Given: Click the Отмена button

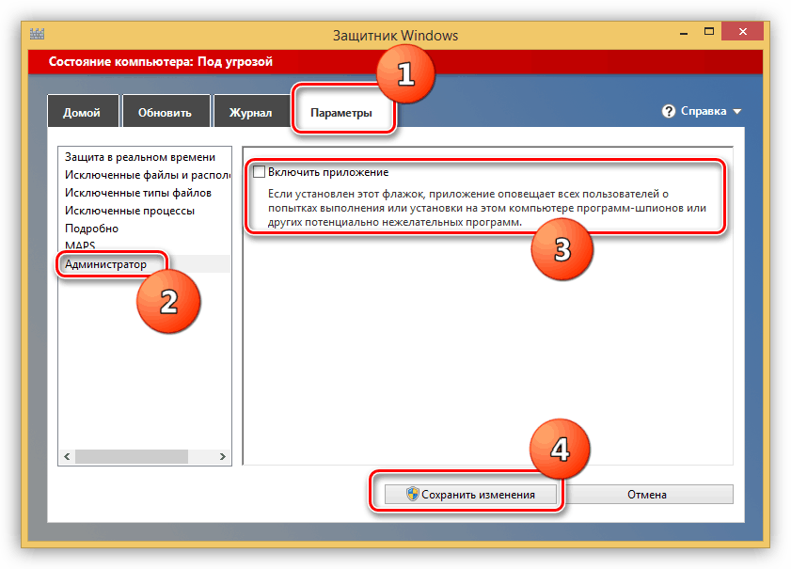Looking at the screenshot, I should pyautogui.click(x=646, y=495).
